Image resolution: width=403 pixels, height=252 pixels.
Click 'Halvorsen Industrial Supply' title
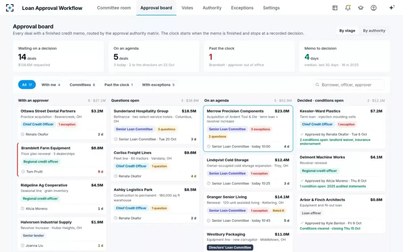pos(46,222)
